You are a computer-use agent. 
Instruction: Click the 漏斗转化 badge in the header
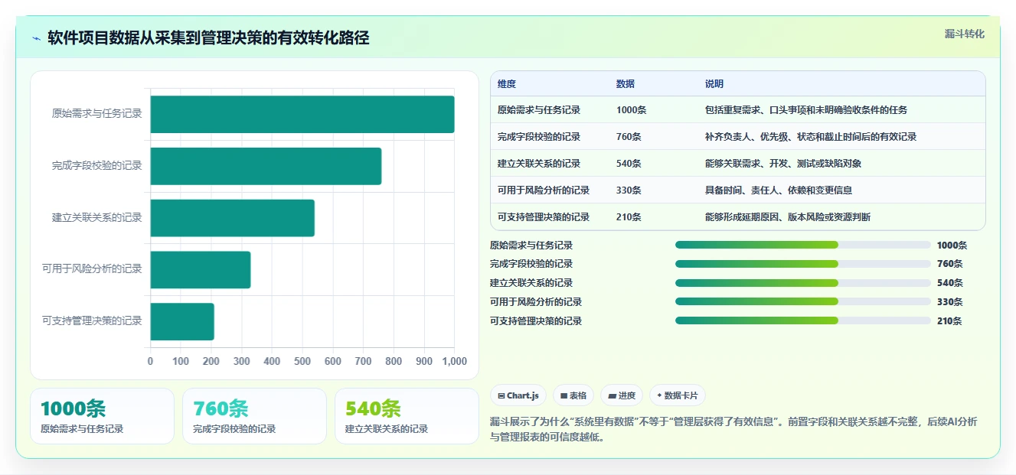click(x=964, y=34)
